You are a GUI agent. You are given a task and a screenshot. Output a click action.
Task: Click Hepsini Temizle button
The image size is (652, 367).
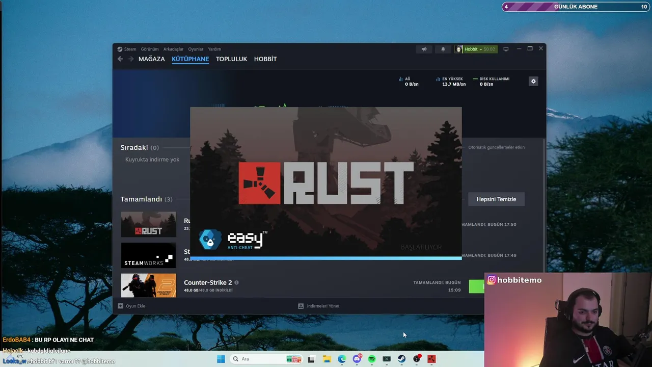pos(496,199)
